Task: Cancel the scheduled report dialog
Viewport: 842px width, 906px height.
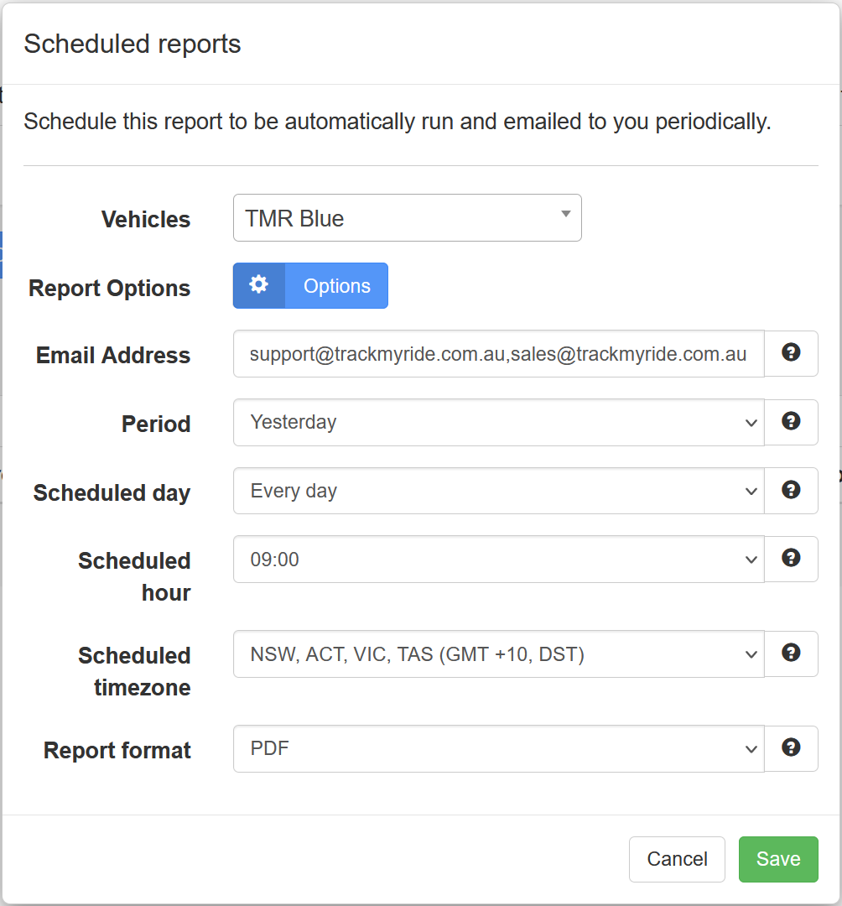Action: click(677, 859)
